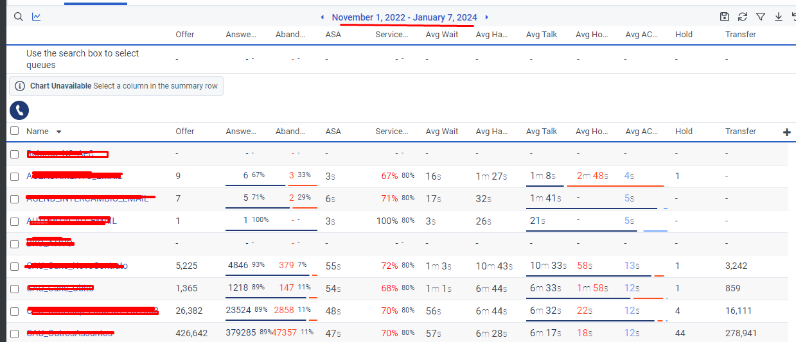This screenshot has width=796, height=342.
Task: Click service level 100% 80% cell
Action: tap(395, 221)
